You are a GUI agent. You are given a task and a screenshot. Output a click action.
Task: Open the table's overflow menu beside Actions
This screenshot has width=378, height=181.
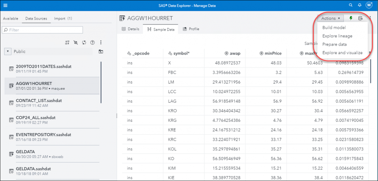click(x=370, y=18)
